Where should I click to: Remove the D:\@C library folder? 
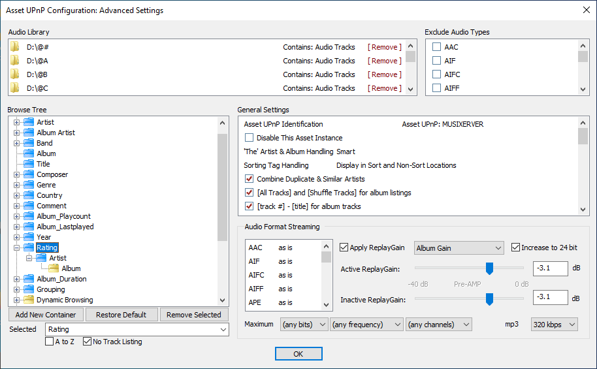click(385, 88)
